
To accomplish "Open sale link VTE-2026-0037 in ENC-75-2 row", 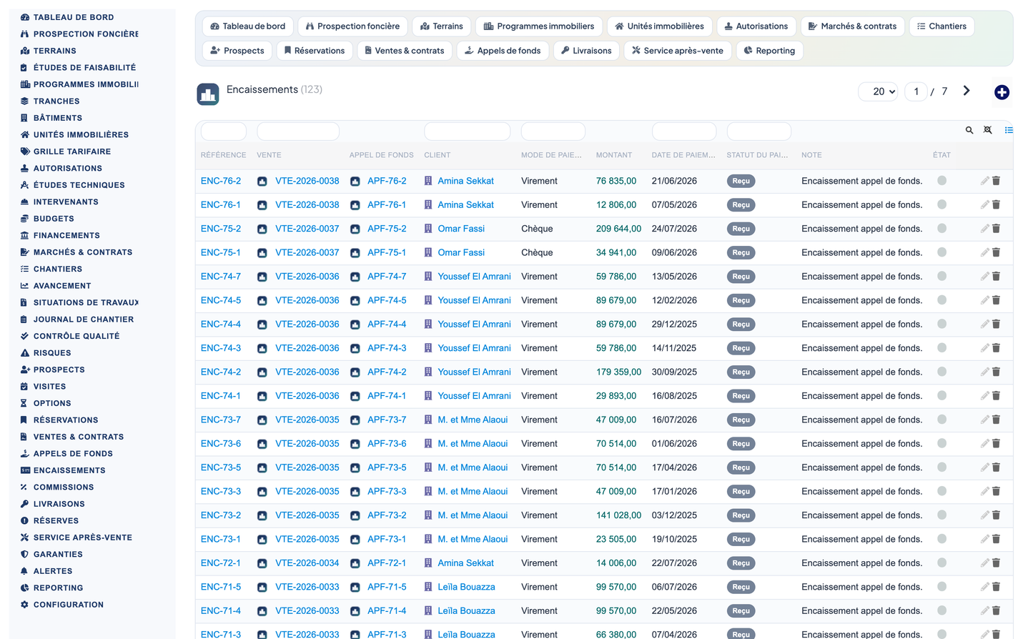I will (307, 229).
